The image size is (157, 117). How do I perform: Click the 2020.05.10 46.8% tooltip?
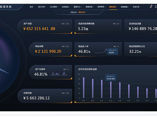[113, 51]
